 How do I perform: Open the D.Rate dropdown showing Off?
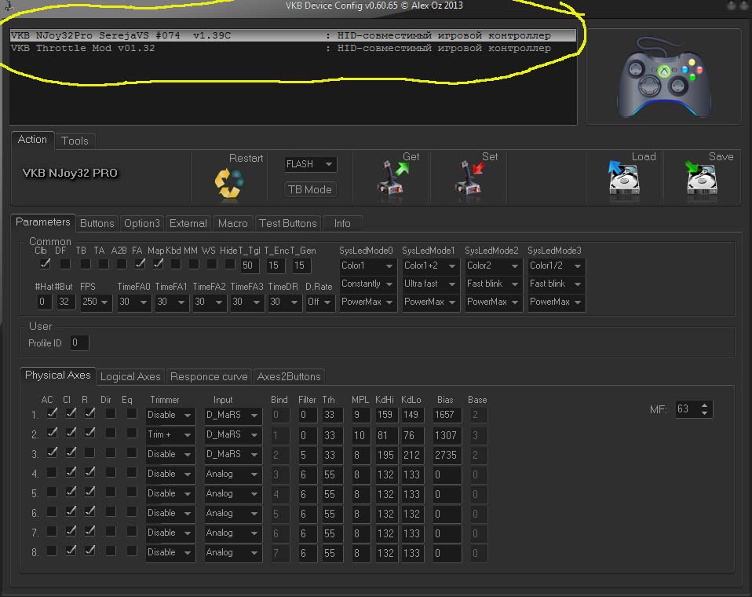click(x=320, y=302)
